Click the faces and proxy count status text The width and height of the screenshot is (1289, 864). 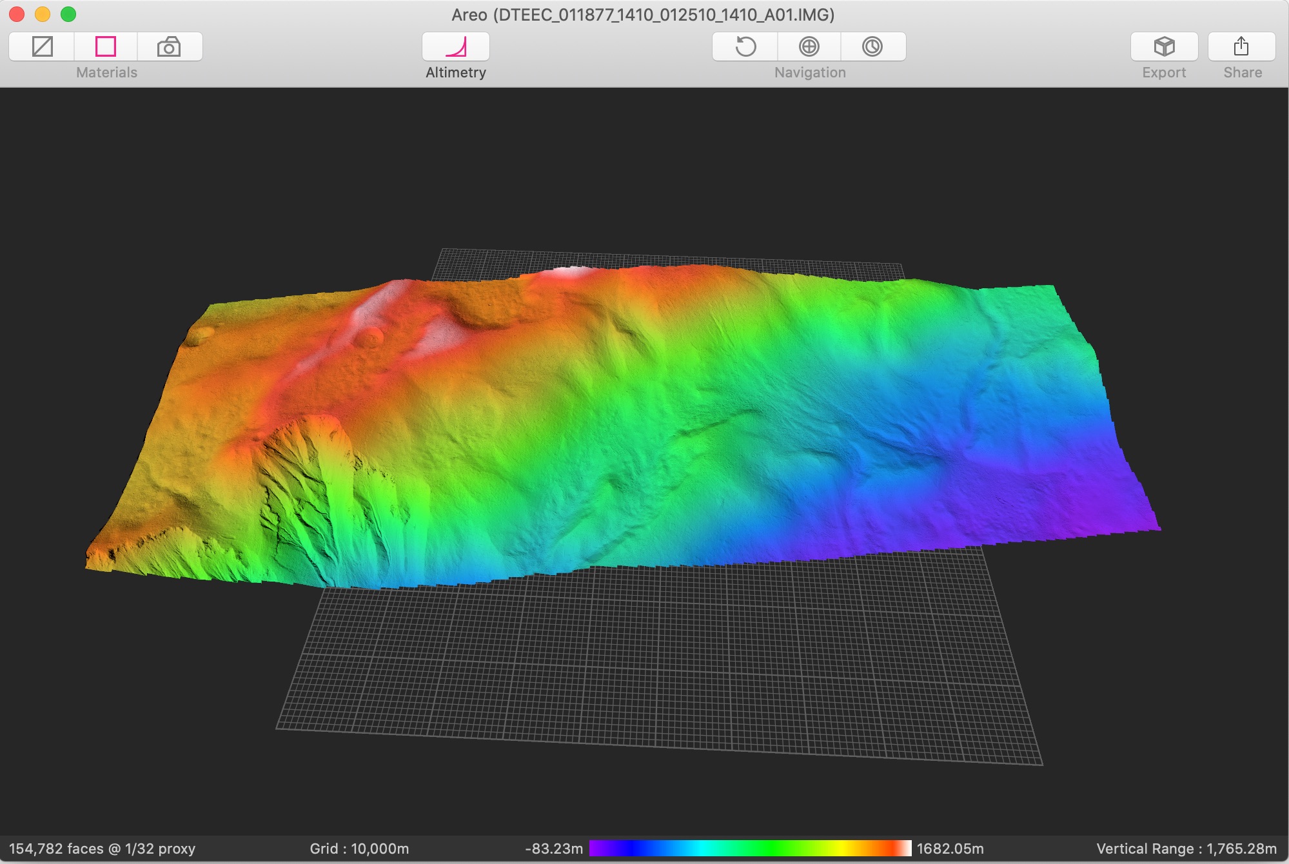[102, 849]
